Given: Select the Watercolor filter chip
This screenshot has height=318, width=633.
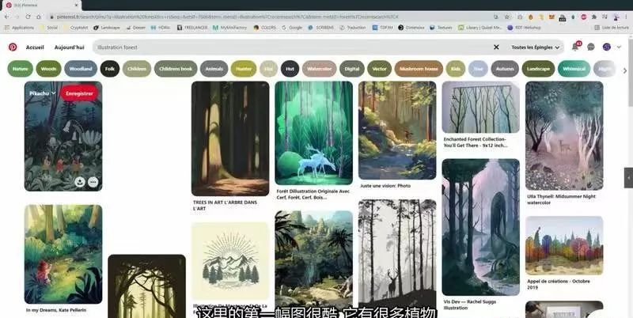Looking at the screenshot, I should [x=320, y=69].
